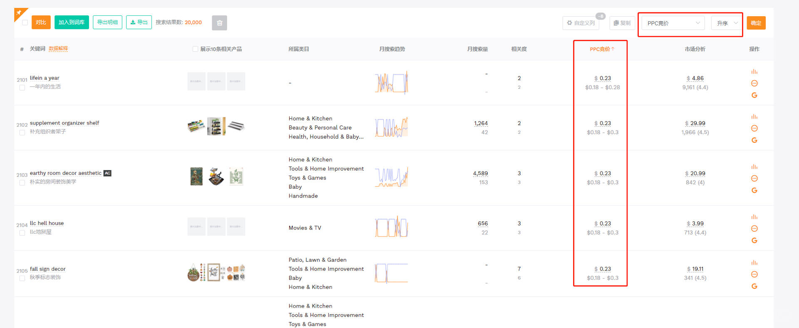Open keyword link lifein a year
The height and width of the screenshot is (328, 799).
[x=45, y=78]
